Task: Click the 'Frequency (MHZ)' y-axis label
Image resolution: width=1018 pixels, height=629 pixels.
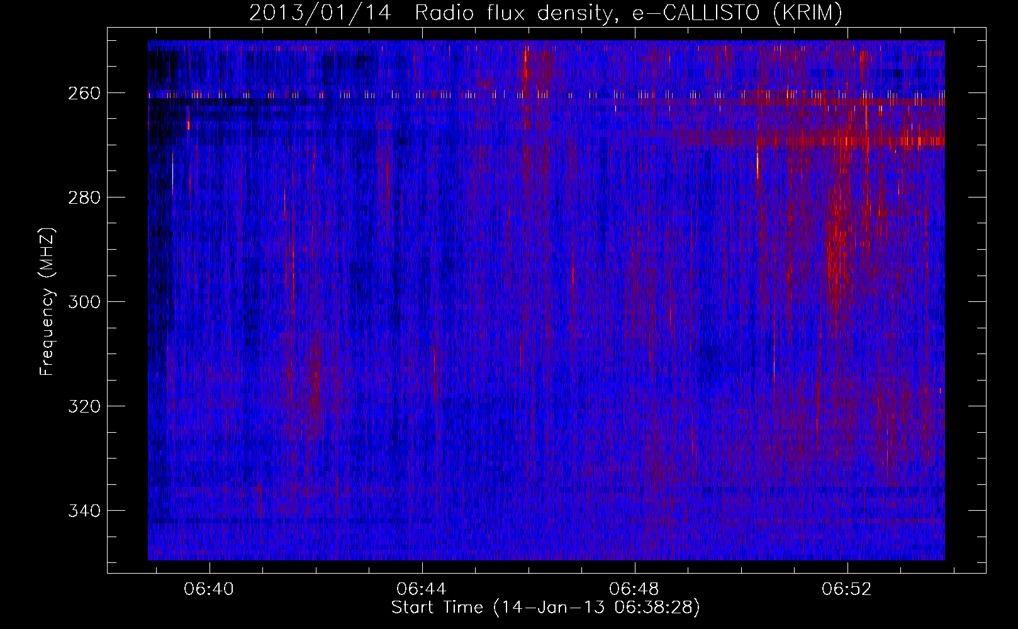Action: coord(47,301)
